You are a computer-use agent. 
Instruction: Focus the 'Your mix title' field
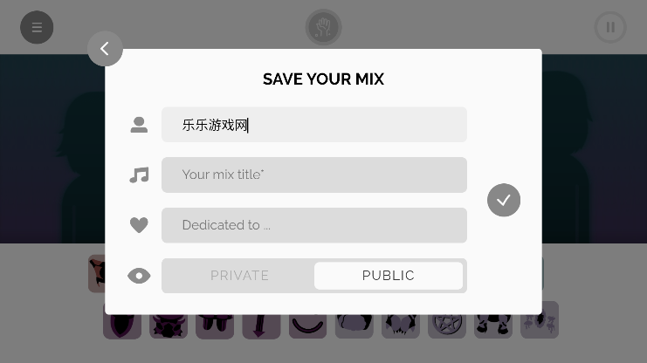(314, 175)
